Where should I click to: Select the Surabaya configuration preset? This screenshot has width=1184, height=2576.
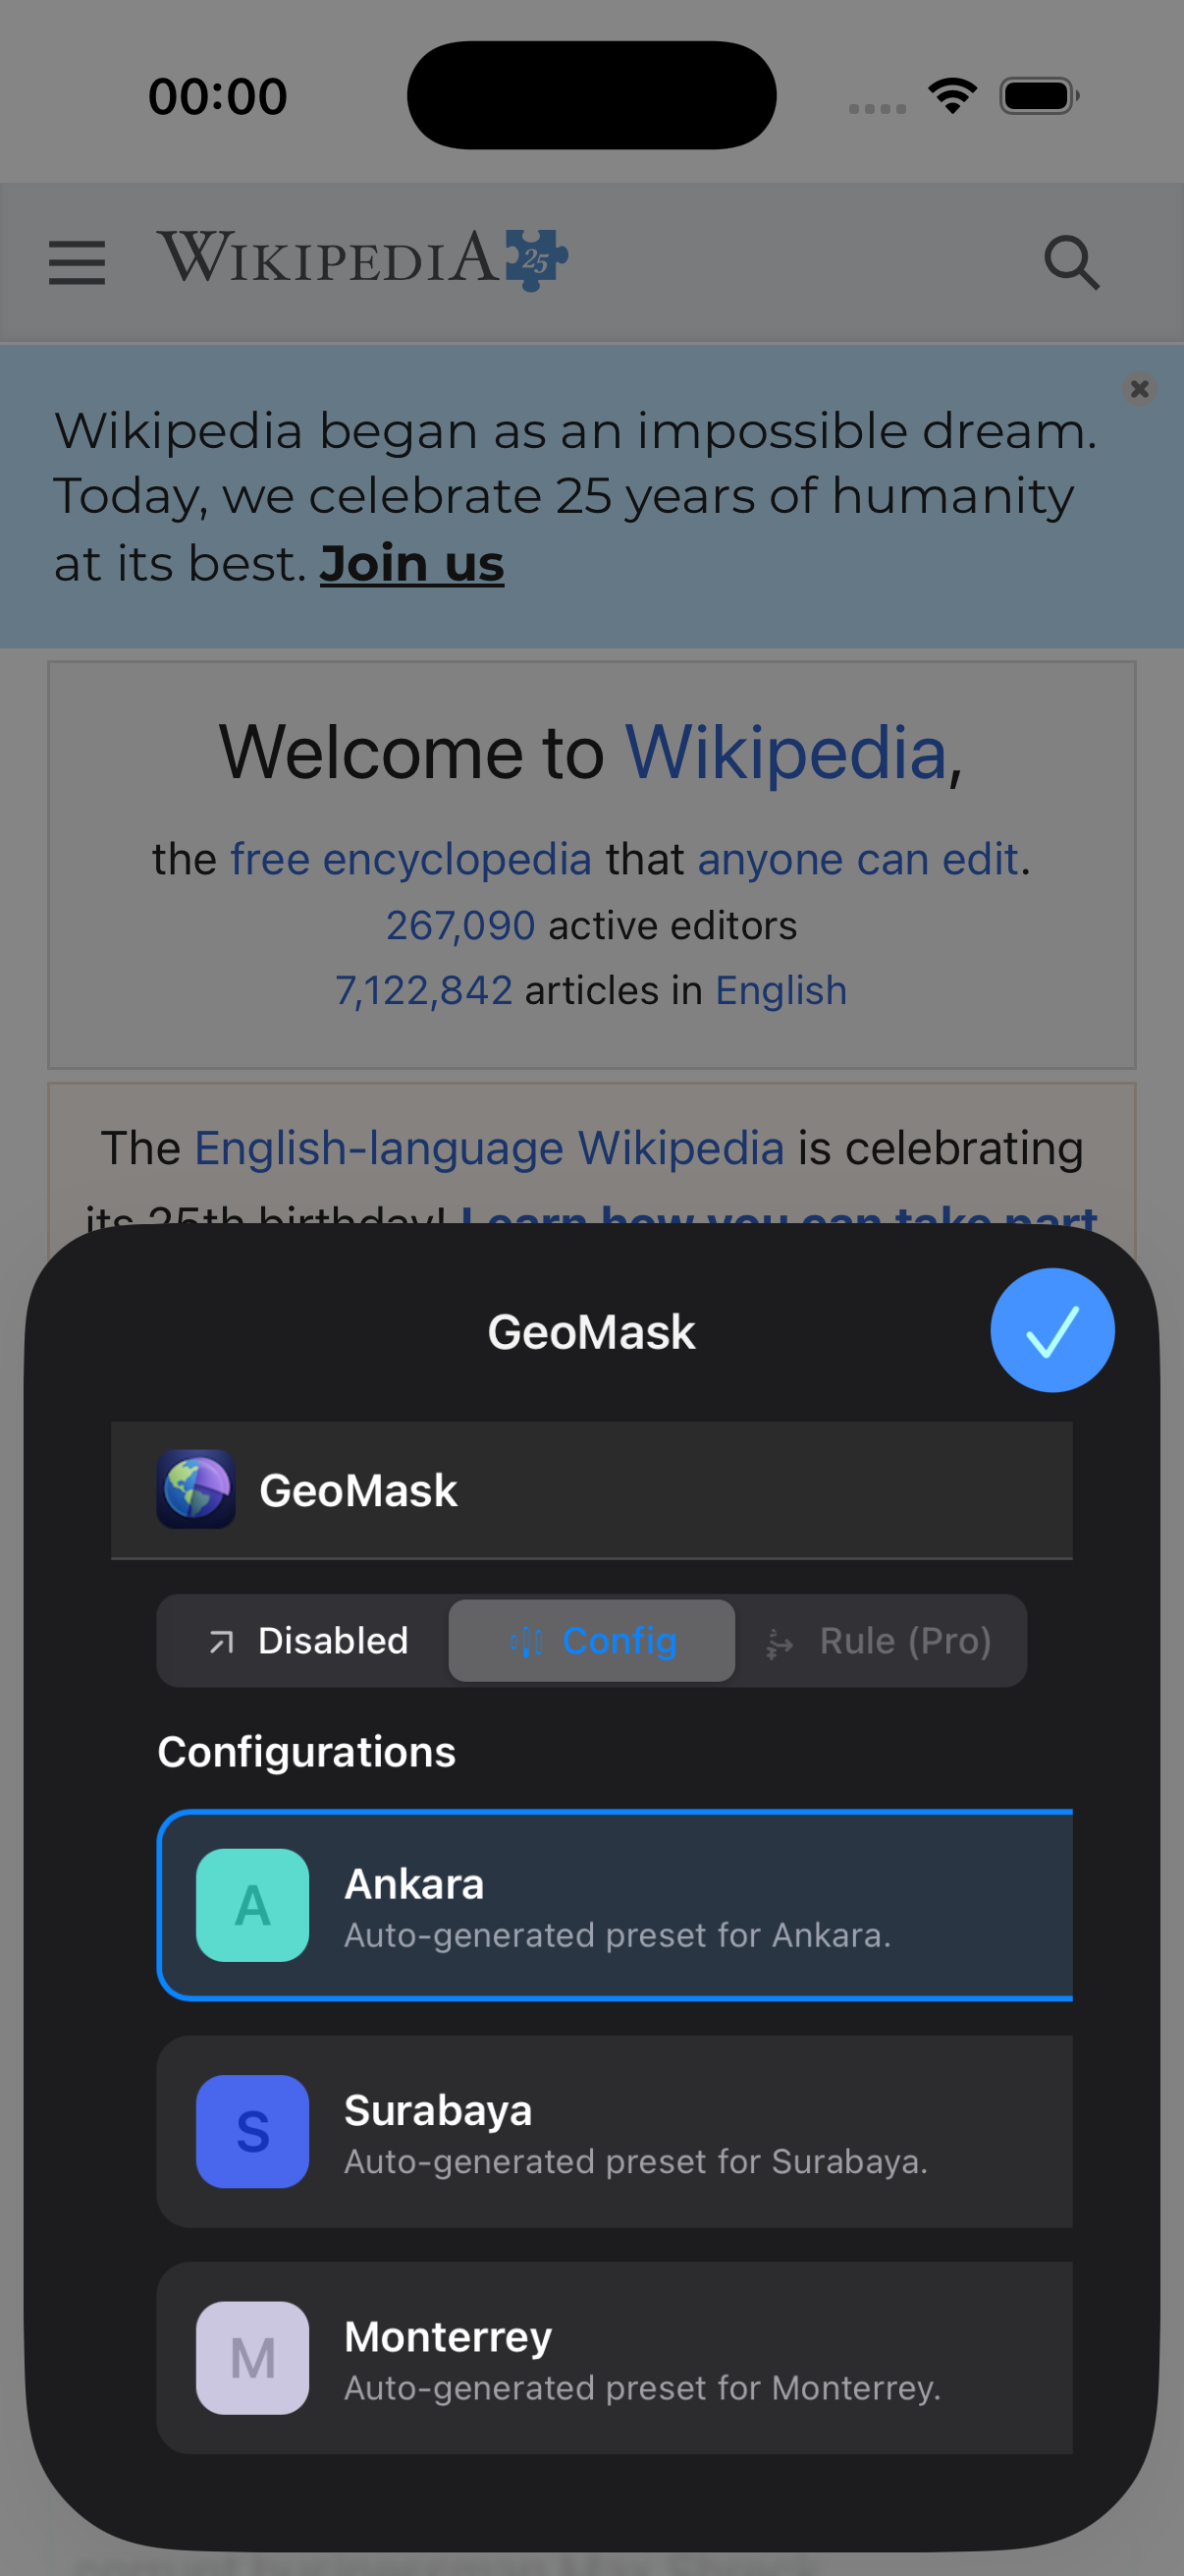615,2130
